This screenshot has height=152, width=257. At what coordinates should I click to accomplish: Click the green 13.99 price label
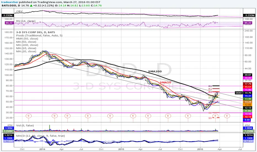click(x=248, y=99)
